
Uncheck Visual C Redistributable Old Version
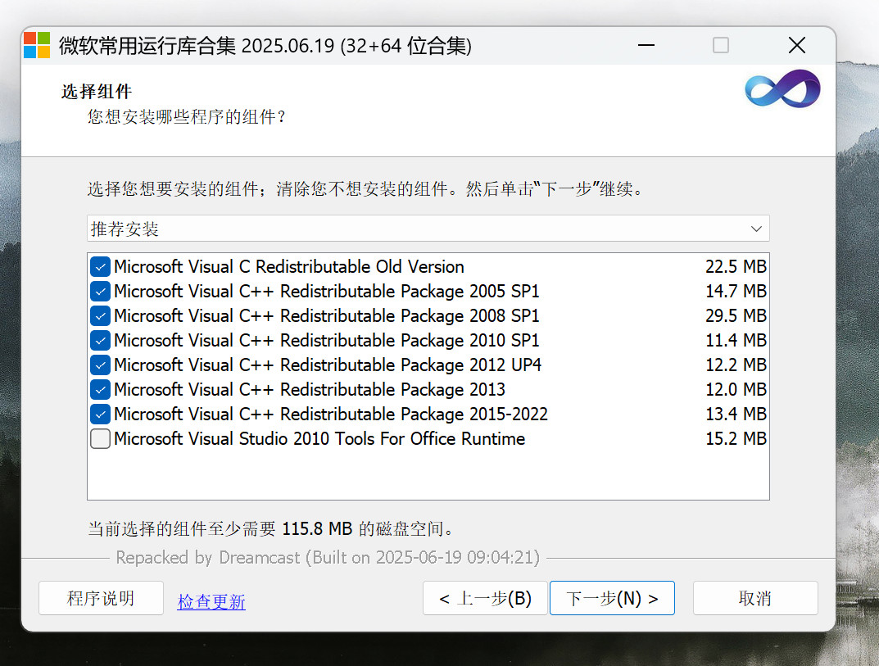pyautogui.click(x=100, y=267)
